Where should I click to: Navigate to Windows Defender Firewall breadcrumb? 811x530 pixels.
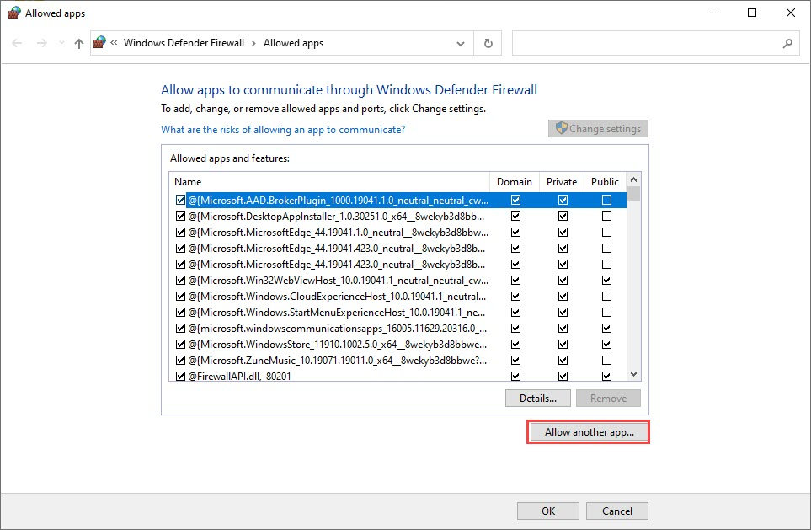(x=184, y=43)
